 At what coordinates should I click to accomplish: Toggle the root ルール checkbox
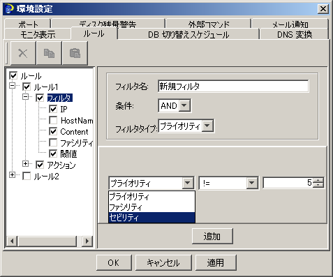click(13, 75)
